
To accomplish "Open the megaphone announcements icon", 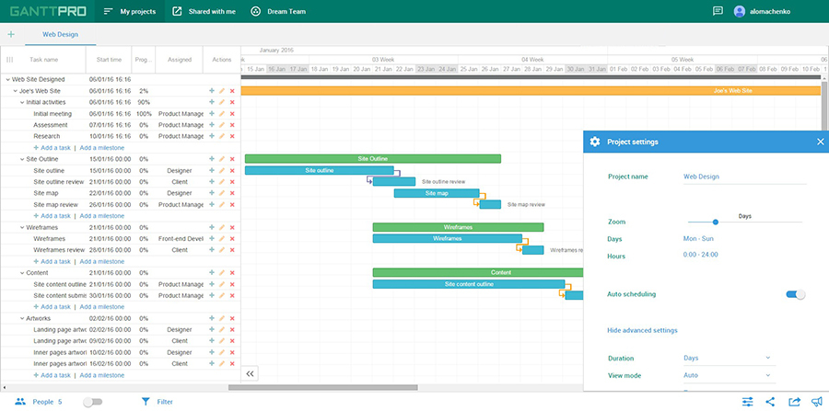I will pos(817,402).
